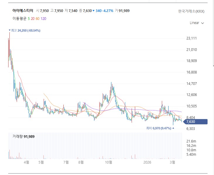Click the 14,707 price axis value
This screenshot has height=175, width=214.
(x=192, y=83)
